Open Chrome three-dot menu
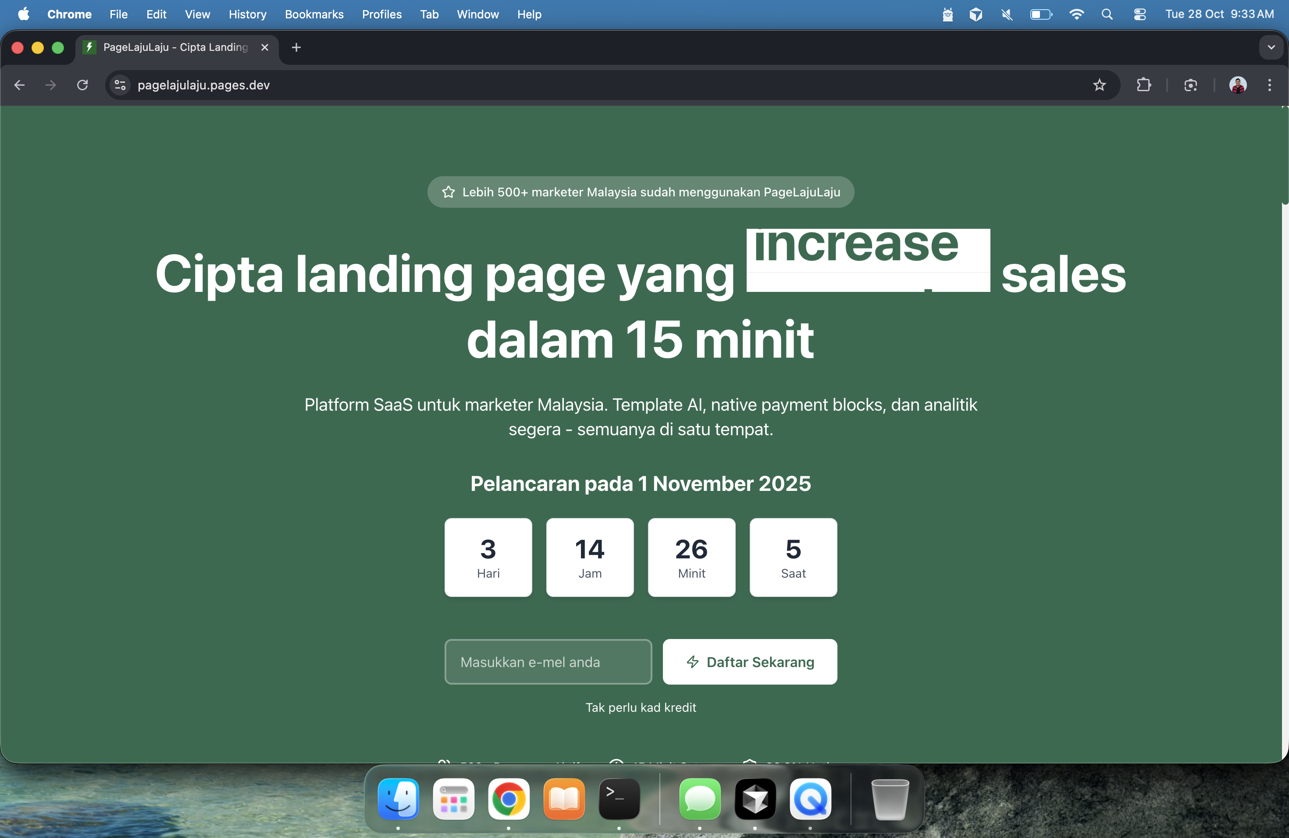1289x838 pixels. click(x=1269, y=85)
